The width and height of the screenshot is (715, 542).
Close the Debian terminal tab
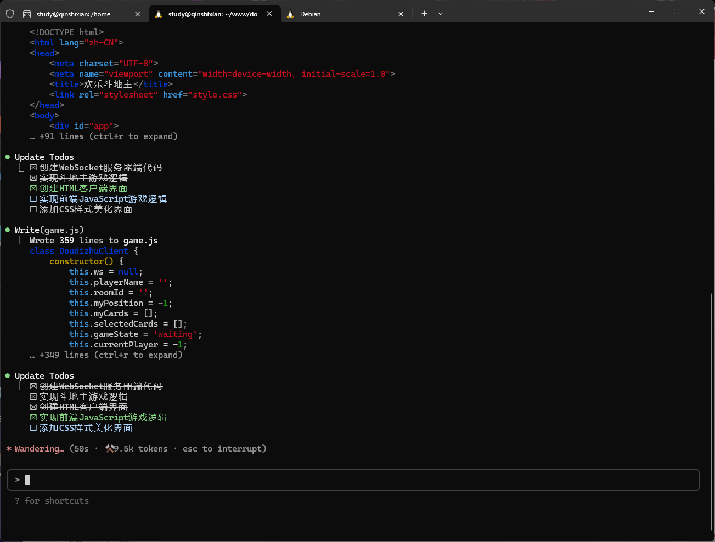click(x=401, y=14)
